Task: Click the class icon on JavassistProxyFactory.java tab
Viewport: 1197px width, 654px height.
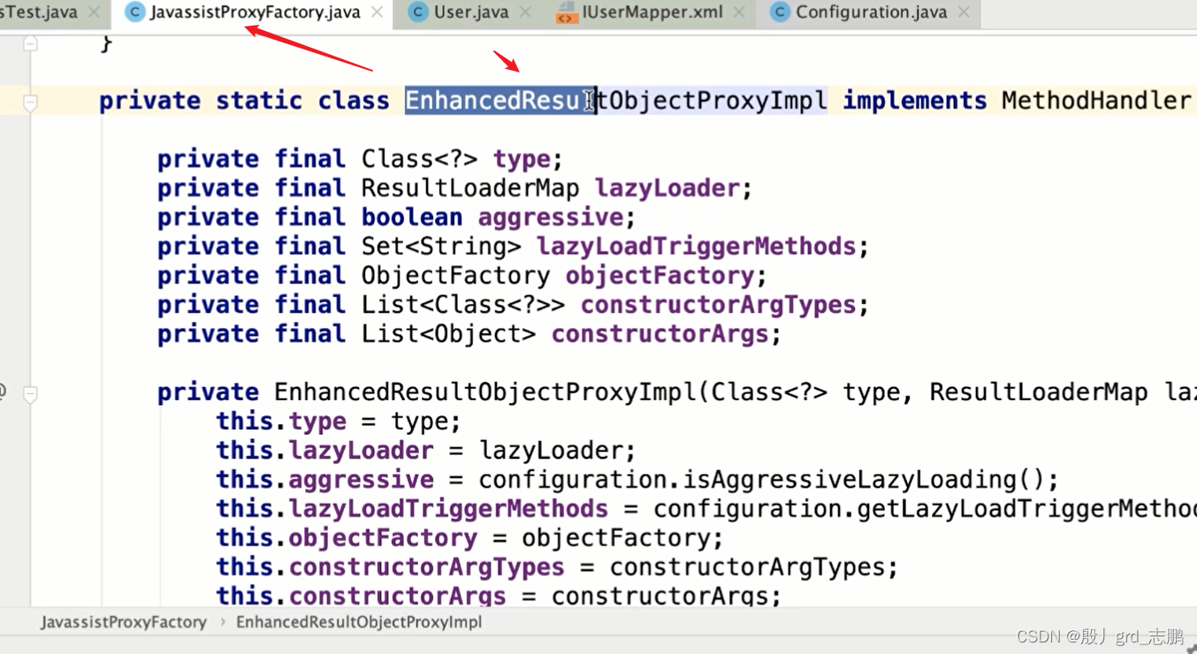Action: [134, 12]
